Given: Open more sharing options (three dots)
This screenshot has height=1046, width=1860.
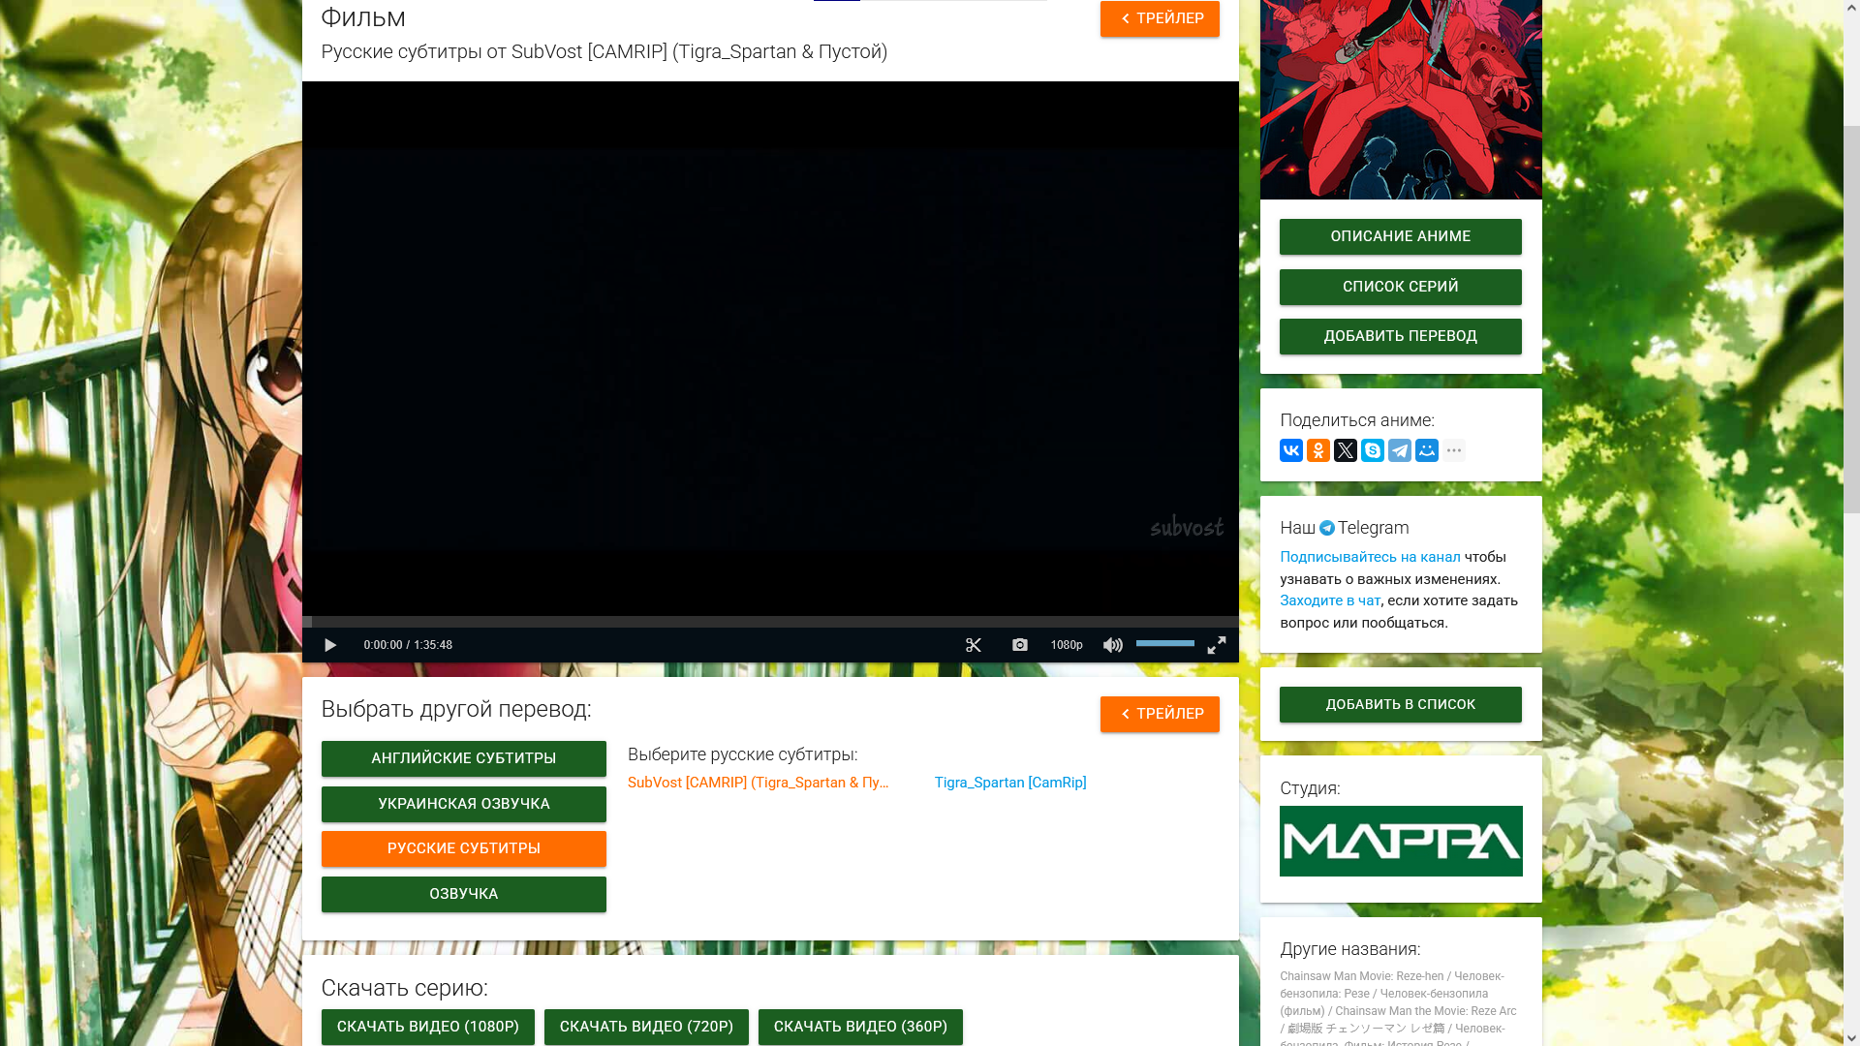Looking at the screenshot, I should tap(1454, 450).
